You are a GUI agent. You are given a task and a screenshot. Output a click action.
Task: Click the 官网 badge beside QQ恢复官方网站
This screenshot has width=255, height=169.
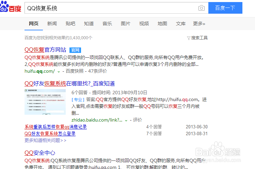coord(75,50)
